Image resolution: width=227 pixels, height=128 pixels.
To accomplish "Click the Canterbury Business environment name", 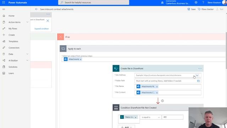I will (177, 3).
